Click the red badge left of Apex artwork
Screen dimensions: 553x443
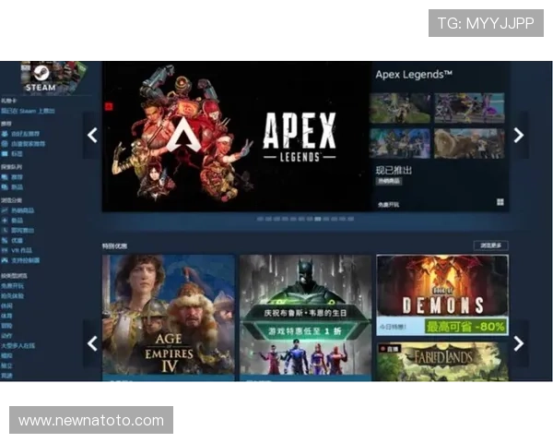108,106
